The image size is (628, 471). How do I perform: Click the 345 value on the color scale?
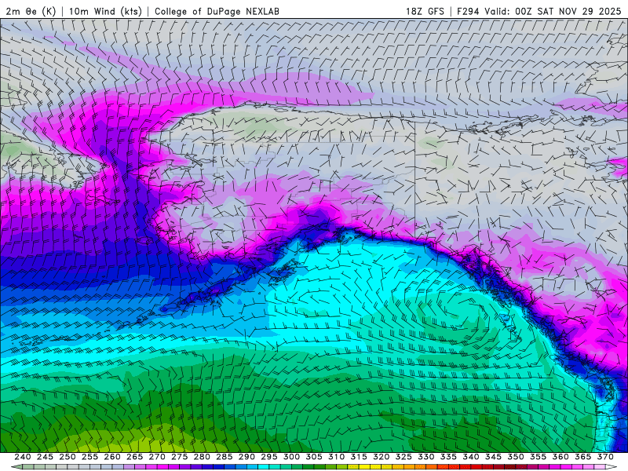click(494, 457)
